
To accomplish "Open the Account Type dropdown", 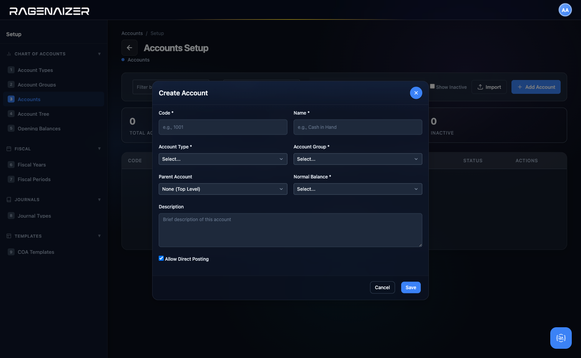I will 223,159.
